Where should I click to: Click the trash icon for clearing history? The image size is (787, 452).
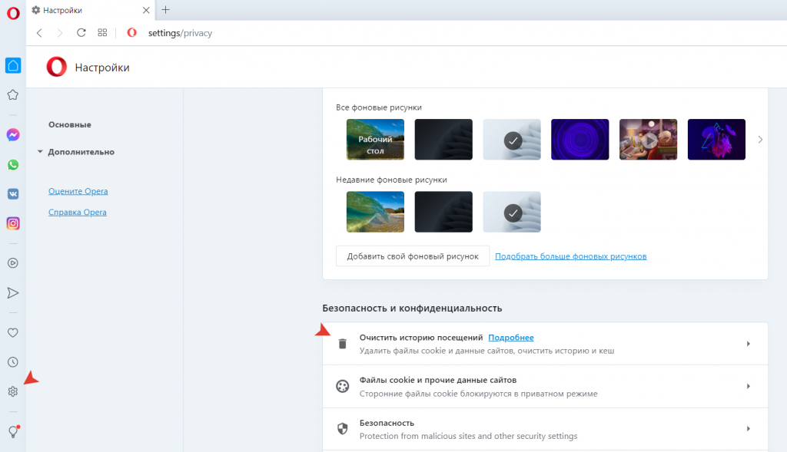342,344
